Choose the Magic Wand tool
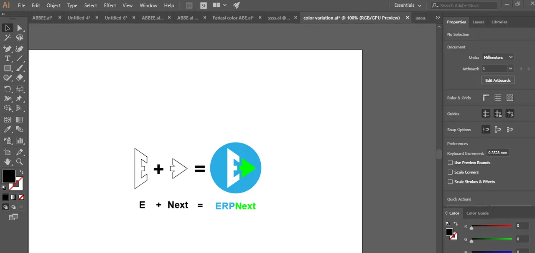 pyautogui.click(x=8, y=38)
